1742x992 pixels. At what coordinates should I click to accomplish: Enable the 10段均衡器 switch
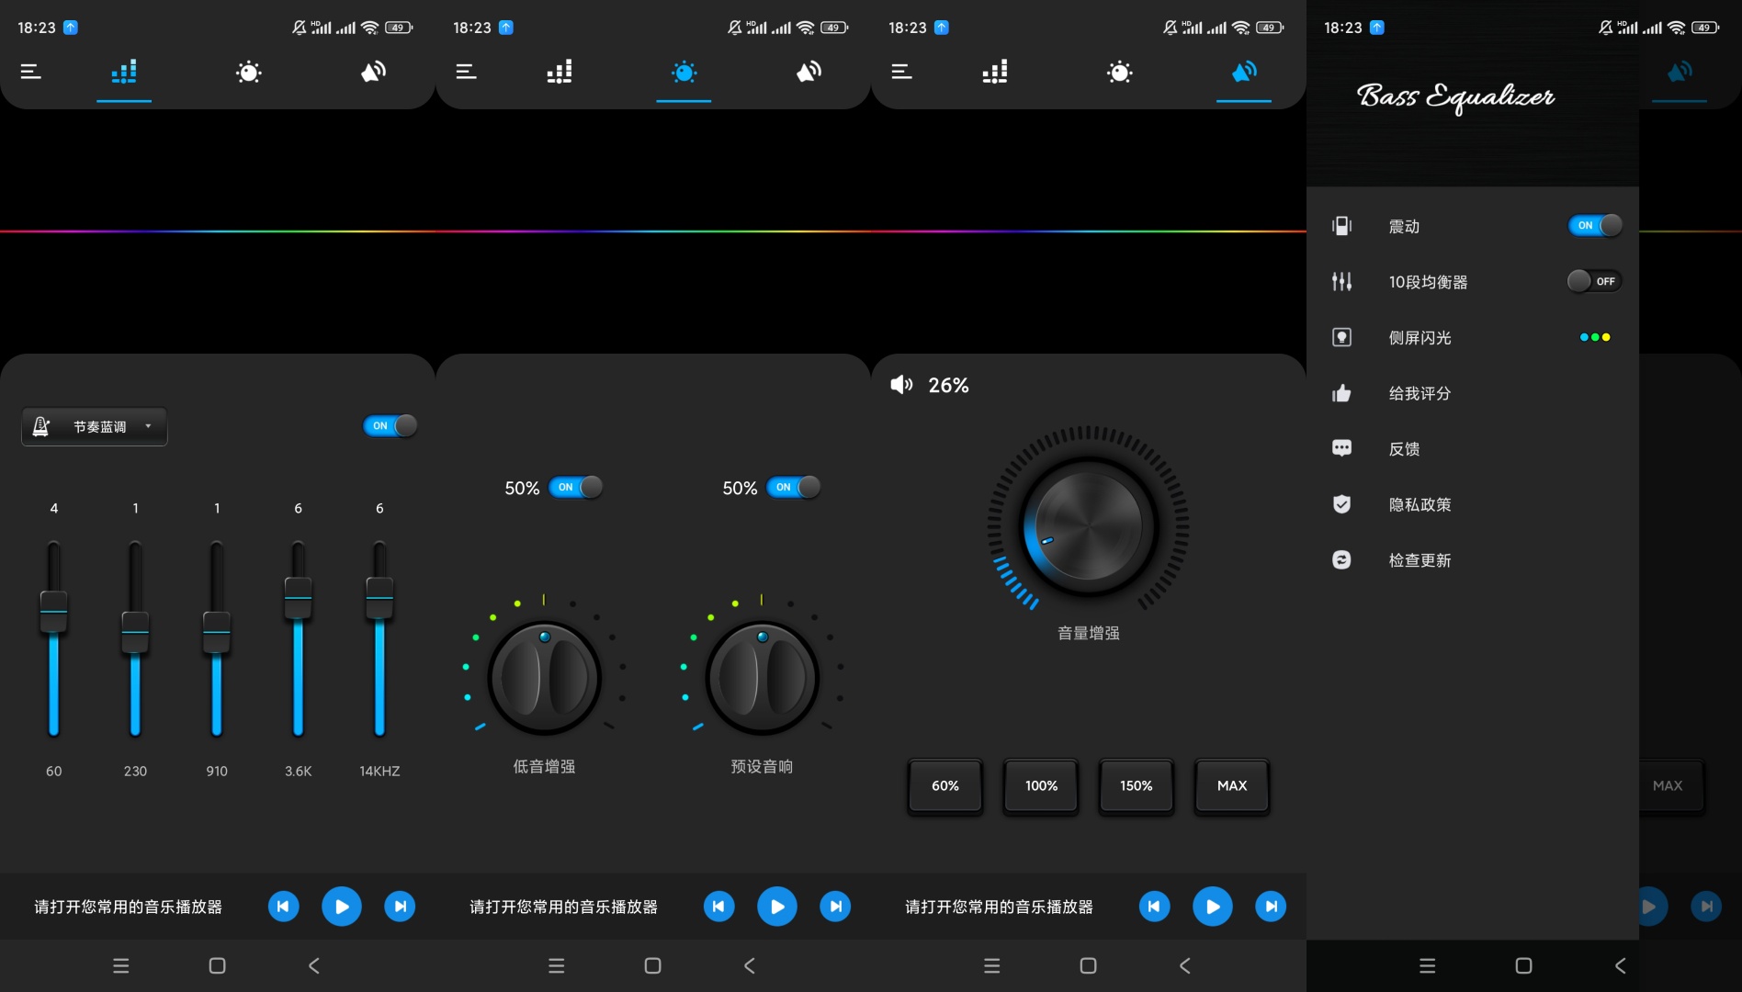(1594, 282)
